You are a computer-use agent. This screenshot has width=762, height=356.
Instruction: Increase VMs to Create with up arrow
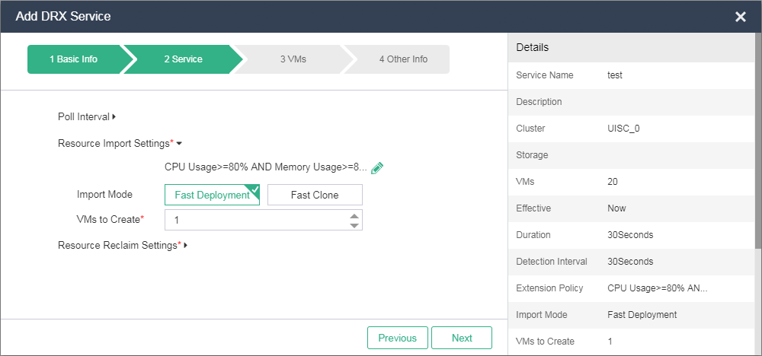tap(354, 215)
